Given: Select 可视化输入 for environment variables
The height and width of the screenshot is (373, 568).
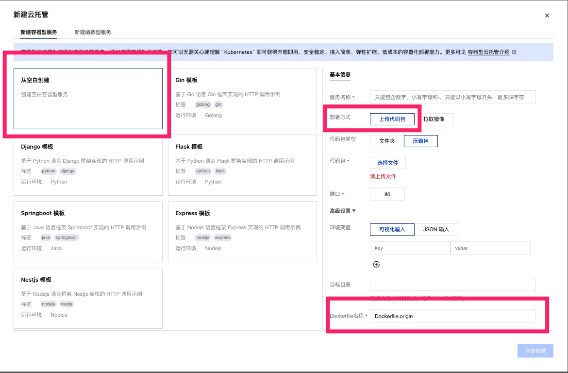Looking at the screenshot, I should (x=392, y=229).
